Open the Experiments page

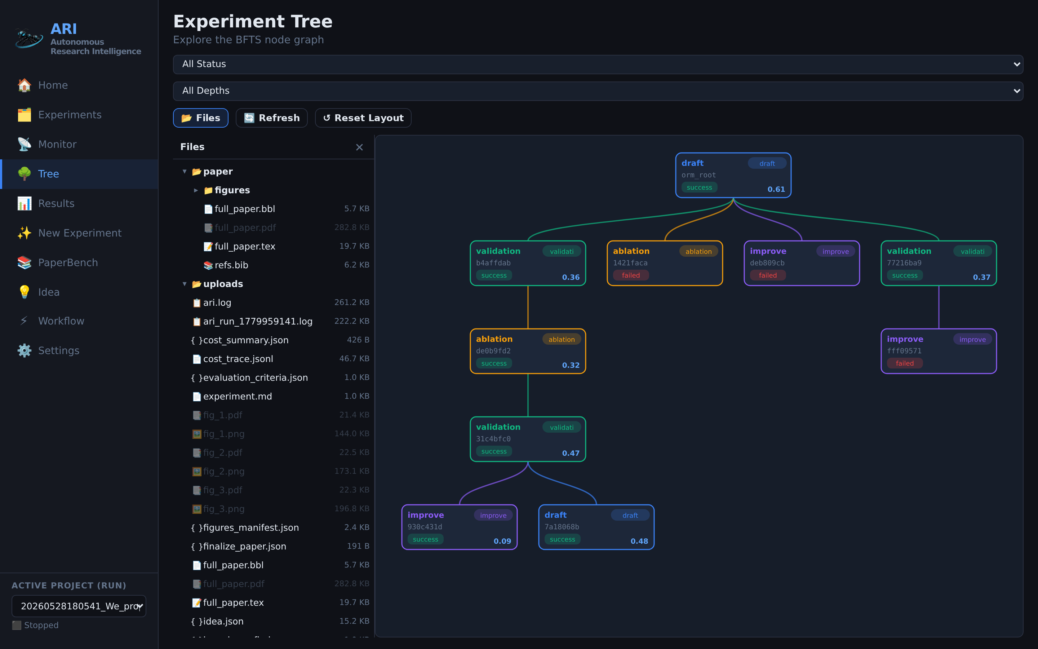[x=79, y=115]
